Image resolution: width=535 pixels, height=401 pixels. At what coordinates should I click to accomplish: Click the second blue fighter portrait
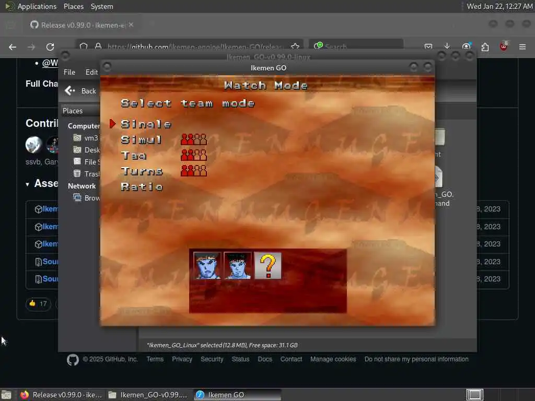[x=238, y=266]
